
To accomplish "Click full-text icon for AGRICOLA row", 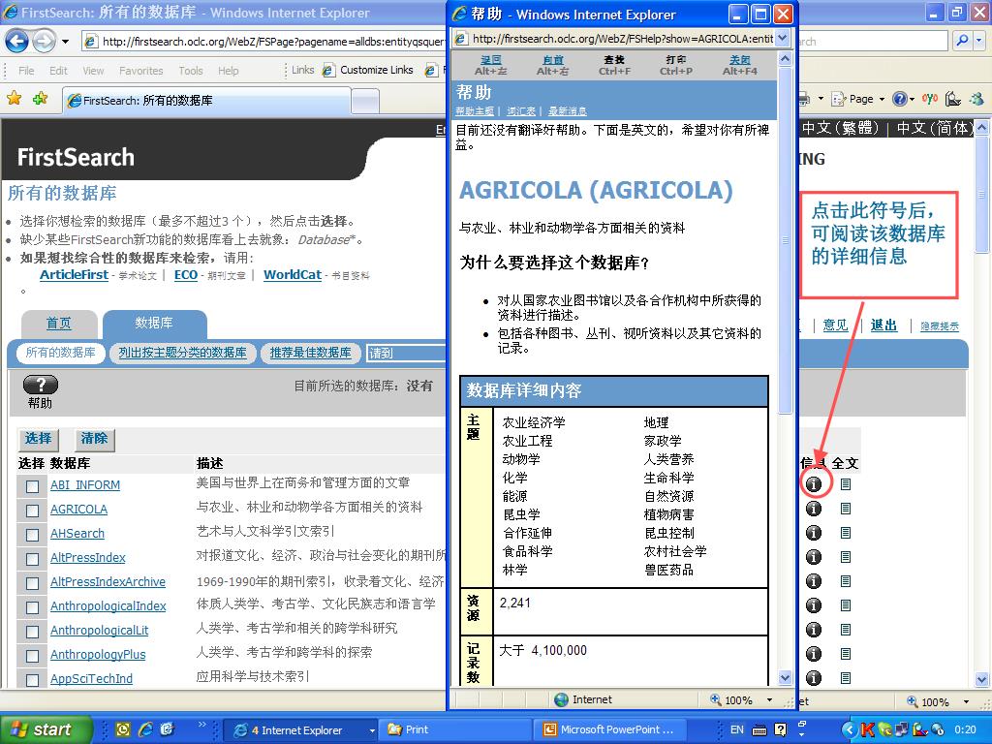I will pyautogui.click(x=845, y=509).
